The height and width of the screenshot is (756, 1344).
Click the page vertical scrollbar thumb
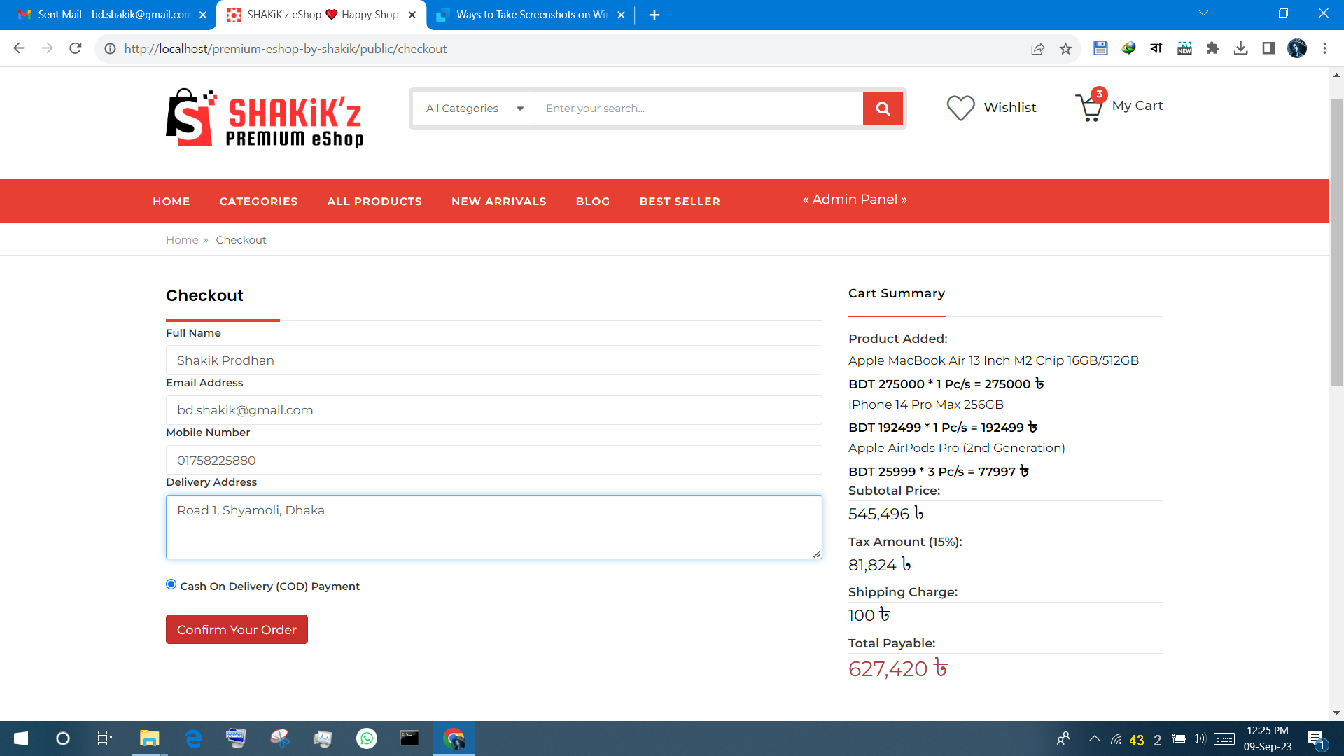click(1336, 241)
